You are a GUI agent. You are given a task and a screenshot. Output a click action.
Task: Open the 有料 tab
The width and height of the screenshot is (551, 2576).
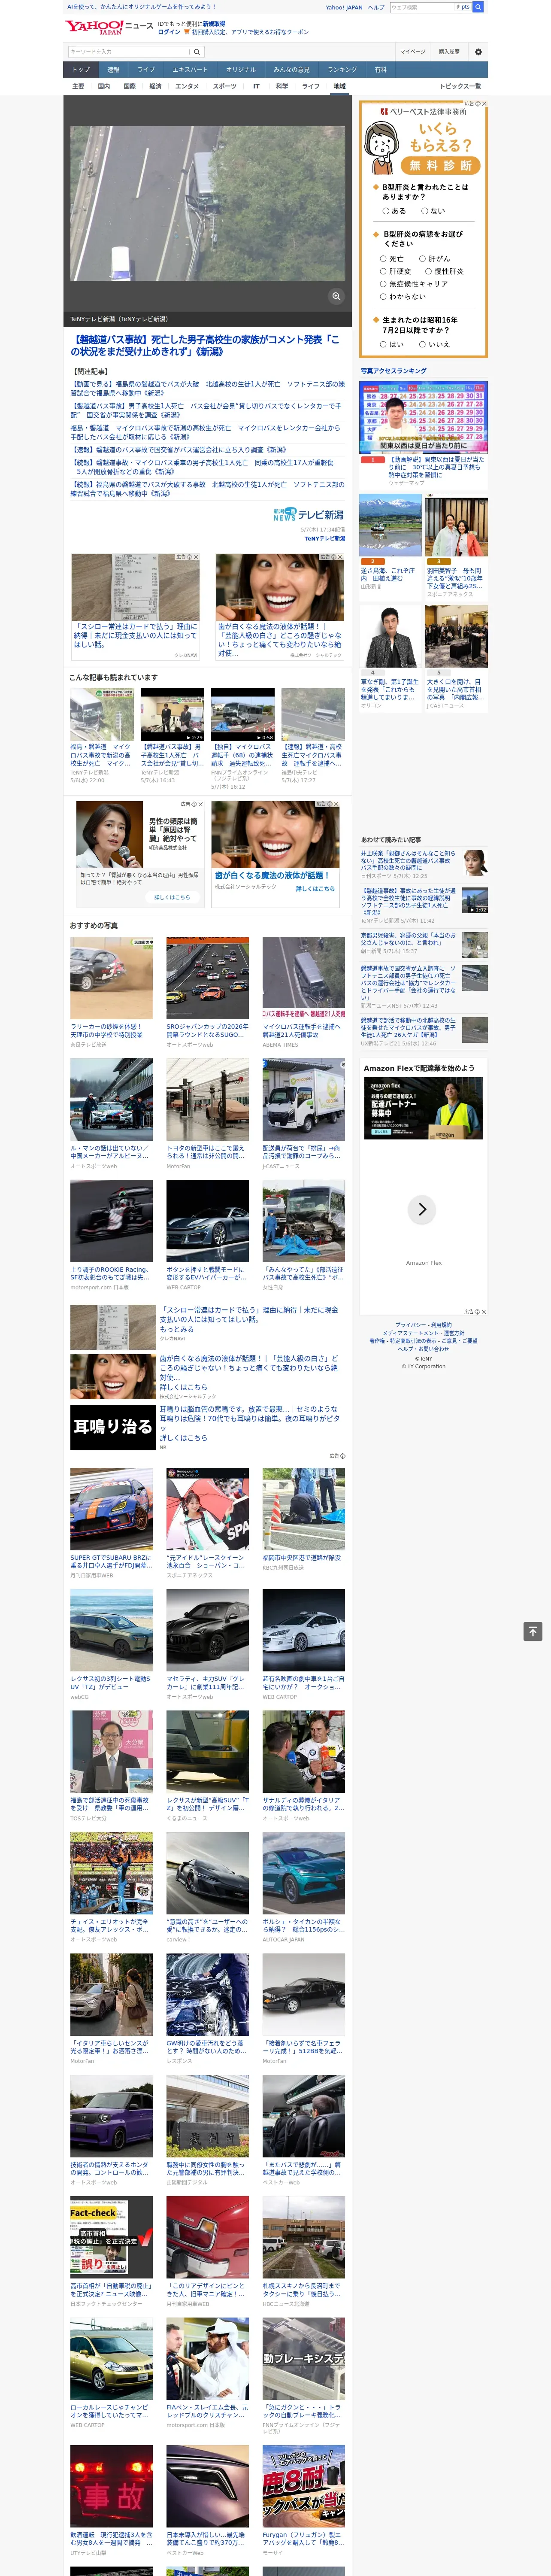381,70
